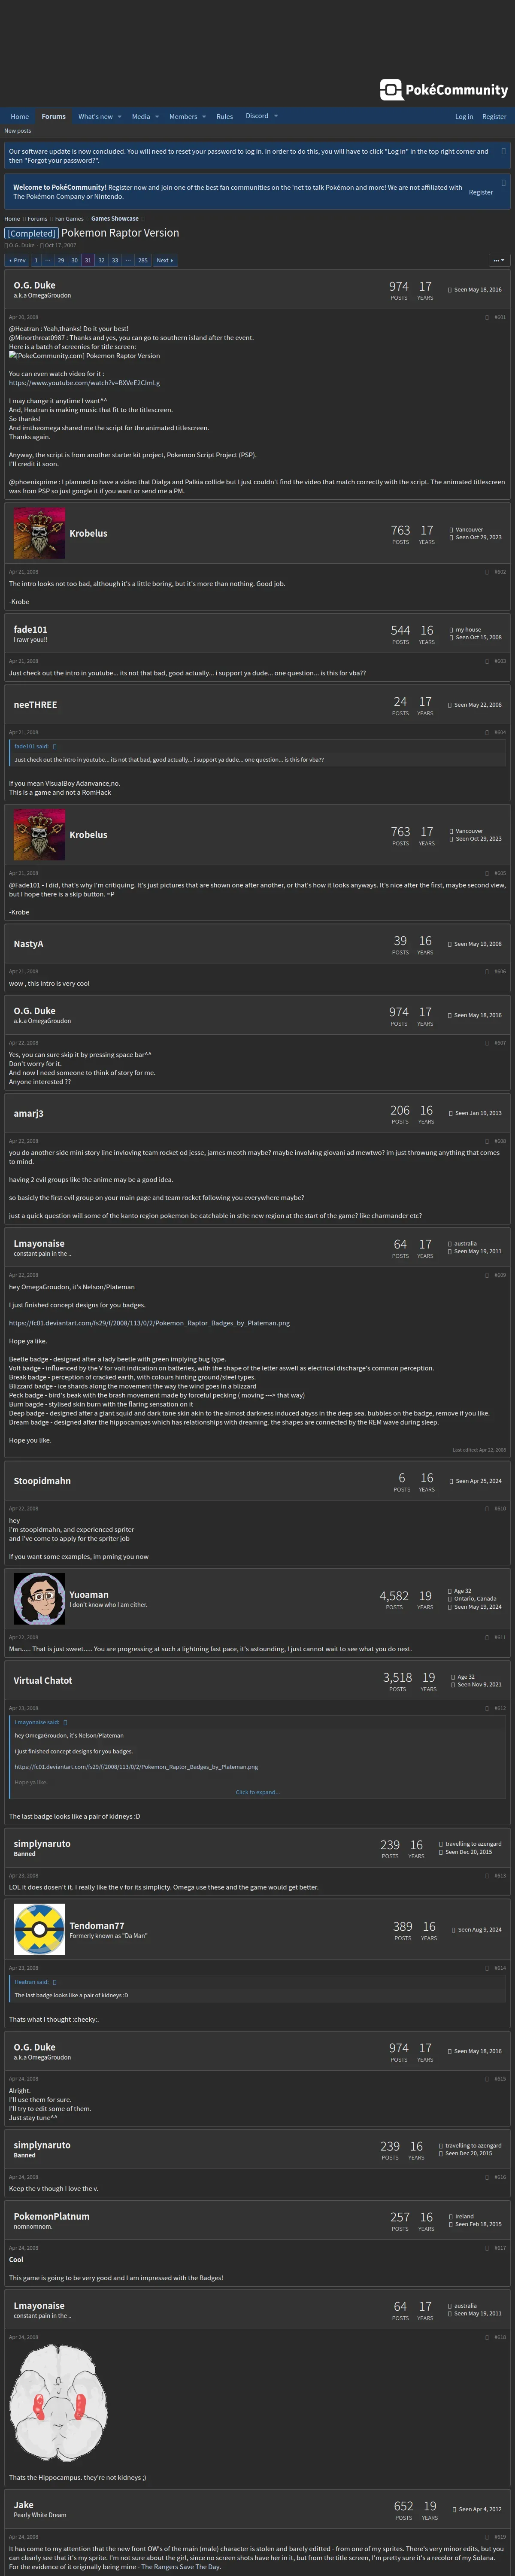Expand quoted post via Click to expand

pos(257,1792)
